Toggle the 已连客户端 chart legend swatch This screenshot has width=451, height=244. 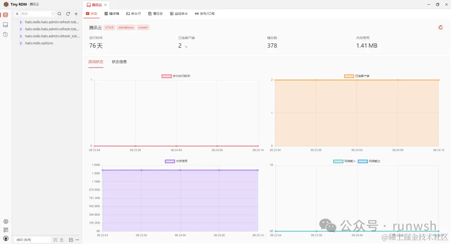coord(349,76)
